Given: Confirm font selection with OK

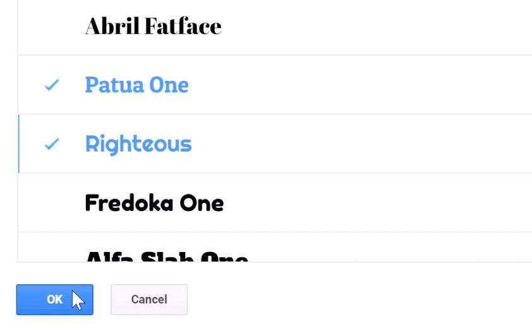Looking at the screenshot, I should click(x=54, y=299).
